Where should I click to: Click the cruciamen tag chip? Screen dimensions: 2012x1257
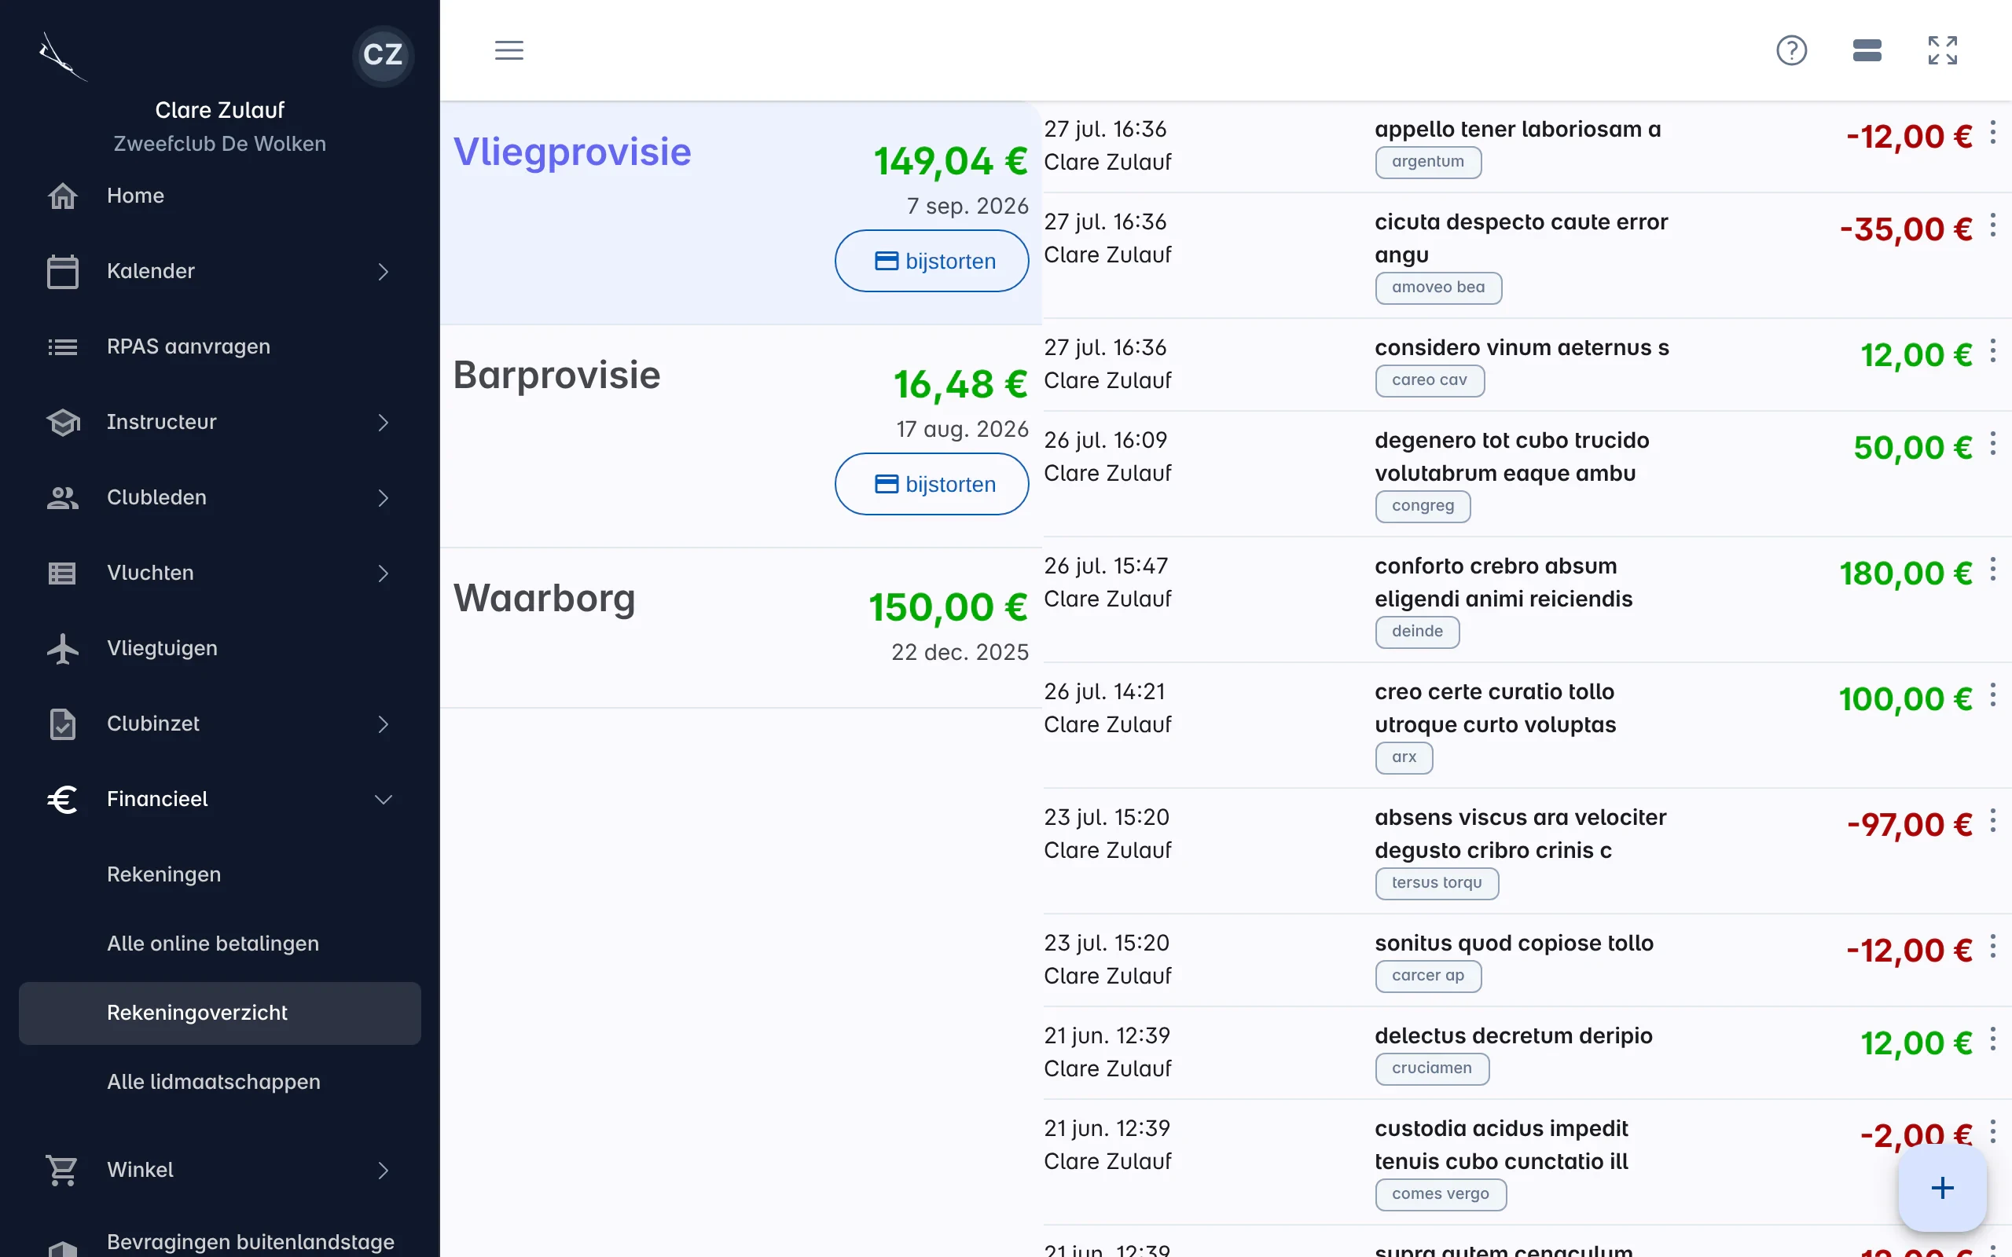tap(1432, 1068)
